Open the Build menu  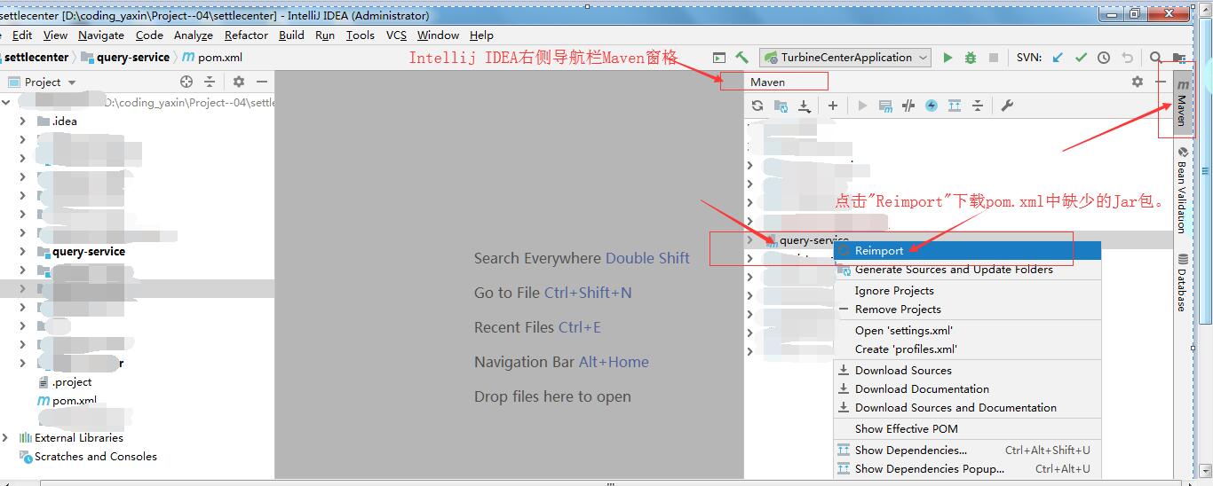coord(291,35)
